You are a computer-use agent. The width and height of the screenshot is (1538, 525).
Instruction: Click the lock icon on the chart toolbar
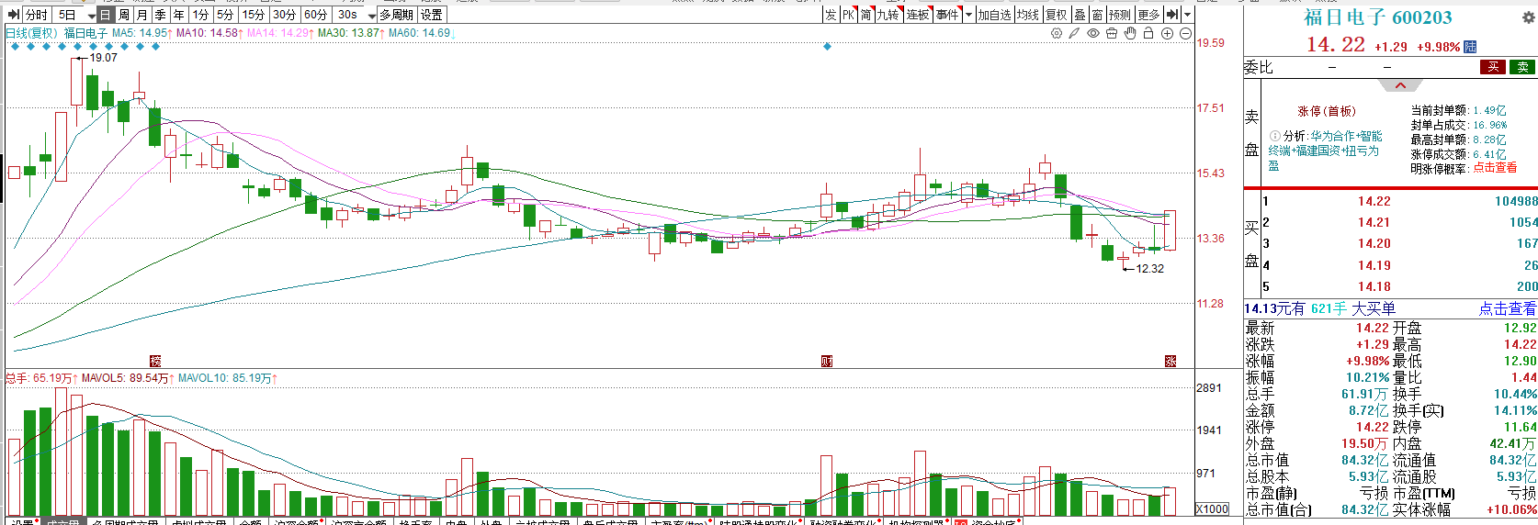point(1148,33)
